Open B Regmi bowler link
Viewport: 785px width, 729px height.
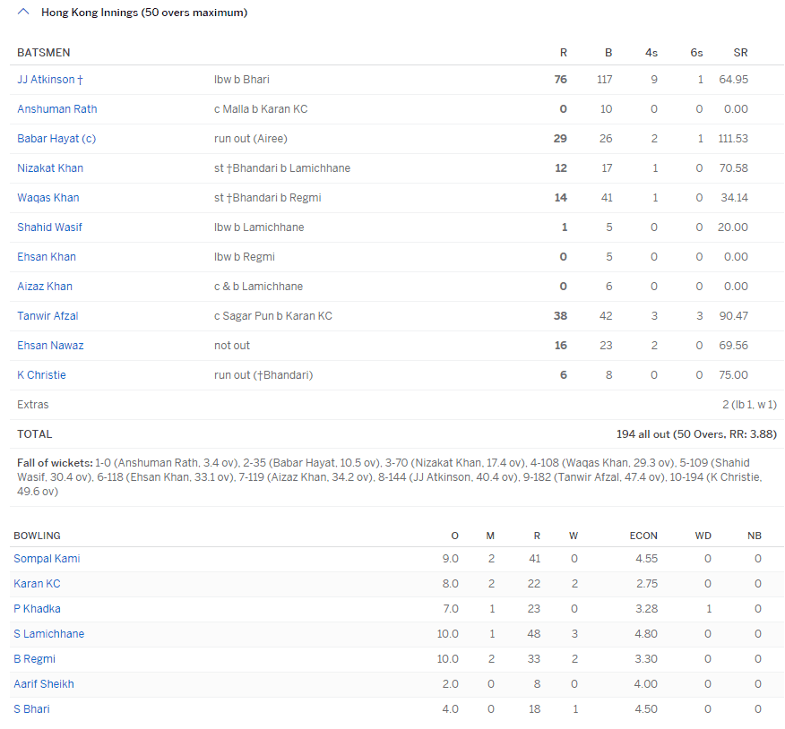click(34, 659)
